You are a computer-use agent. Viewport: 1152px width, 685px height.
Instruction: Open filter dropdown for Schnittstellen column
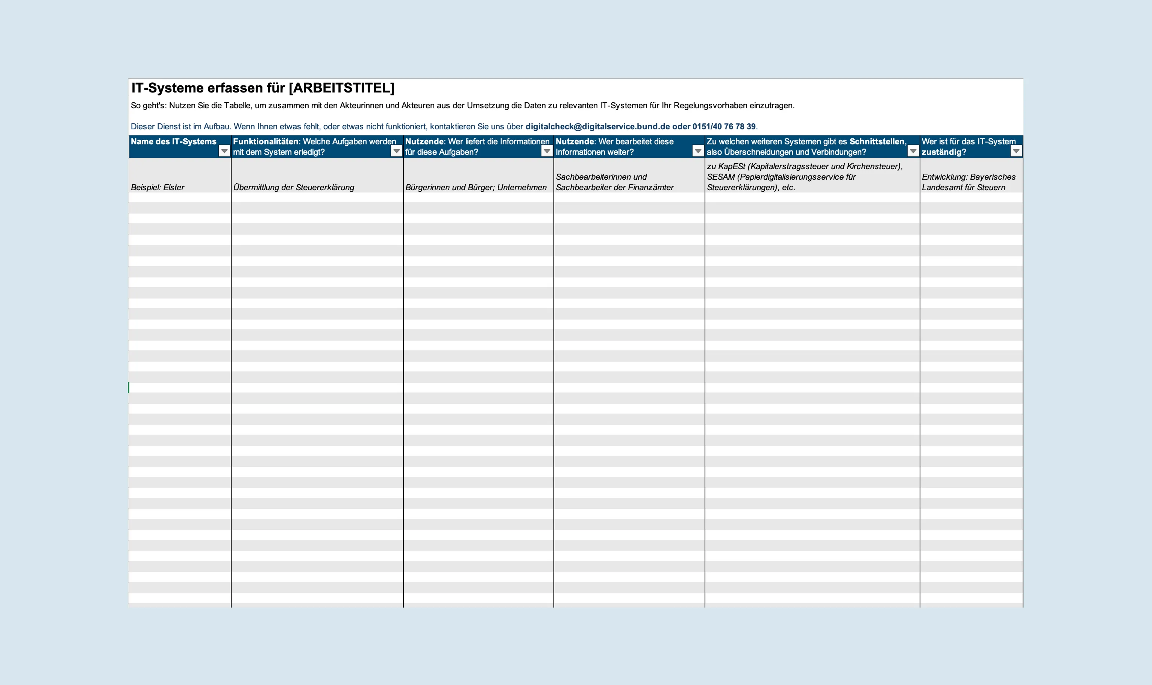[913, 152]
